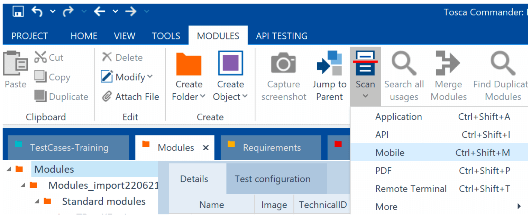Select the Standard modules folder
The height and width of the screenshot is (218, 531).
pos(104,201)
